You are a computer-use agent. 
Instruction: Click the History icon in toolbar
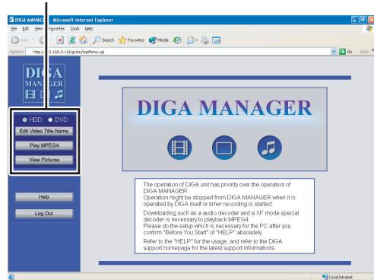177,40
